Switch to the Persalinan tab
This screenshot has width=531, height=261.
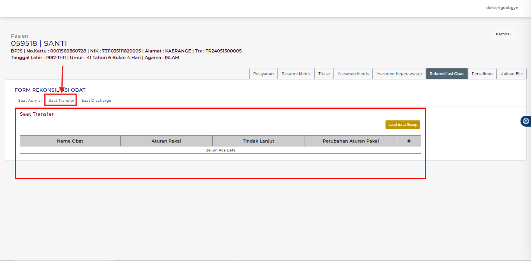coord(482,74)
